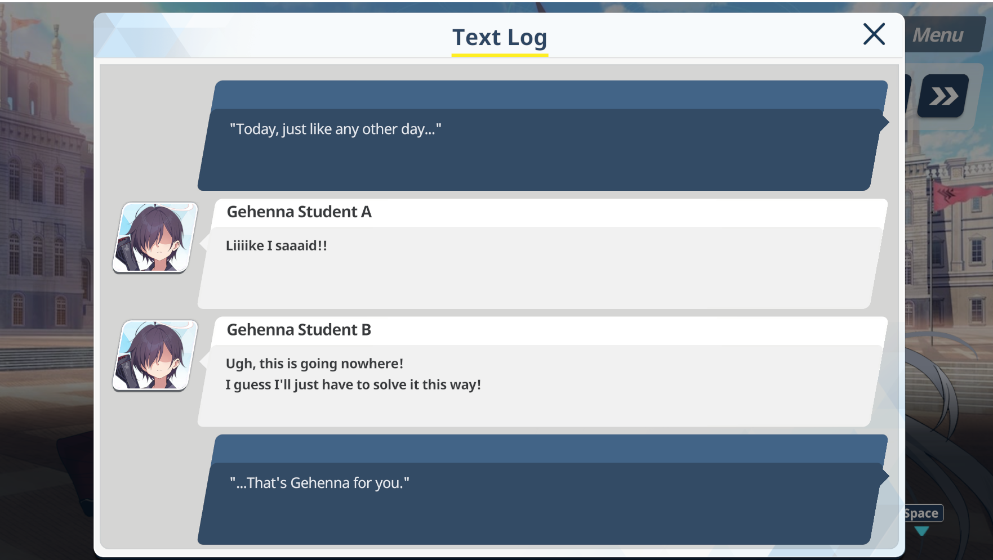993x560 pixels.
Task: Click Gehenna Student A's avatar portrait
Action: click(x=155, y=238)
